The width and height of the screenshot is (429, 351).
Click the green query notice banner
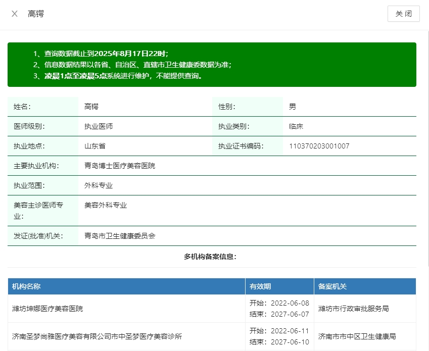(212, 65)
